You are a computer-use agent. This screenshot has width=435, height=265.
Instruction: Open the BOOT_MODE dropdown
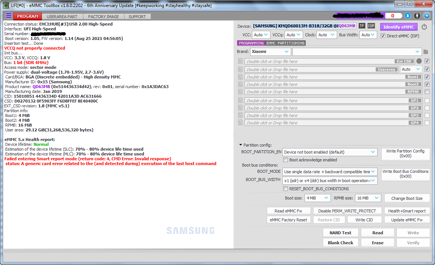330,172
